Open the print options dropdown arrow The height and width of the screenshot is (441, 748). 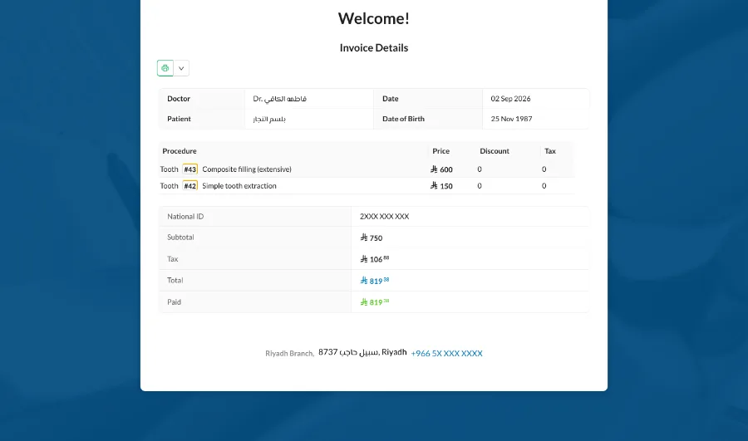(x=181, y=68)
